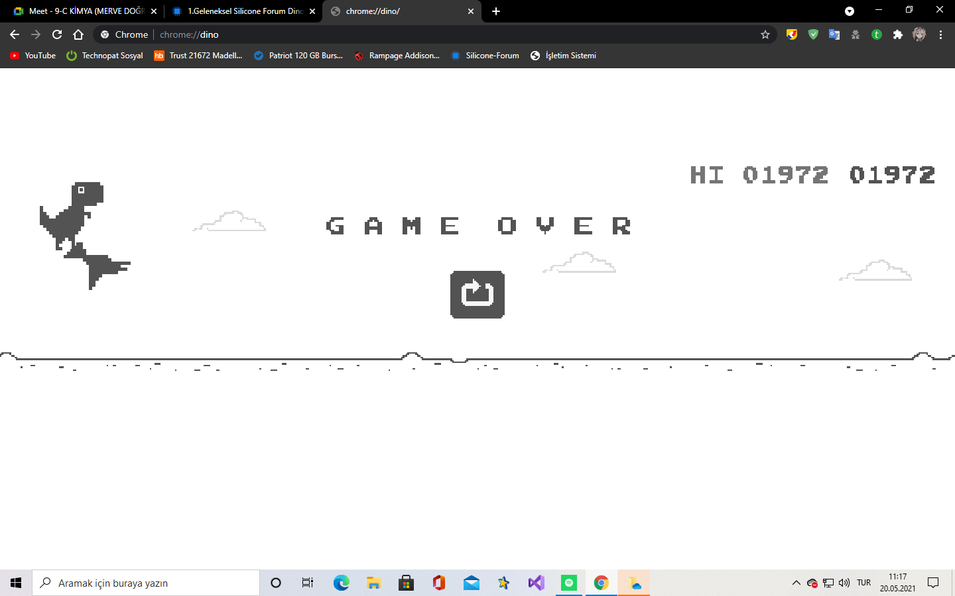Open the tab search dropdown arrow
This screenshot has height=596, width=955.
click(850, 11)
